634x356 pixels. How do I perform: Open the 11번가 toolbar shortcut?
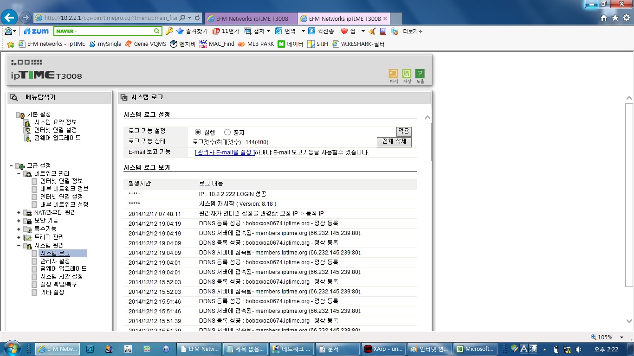[226, 31]
